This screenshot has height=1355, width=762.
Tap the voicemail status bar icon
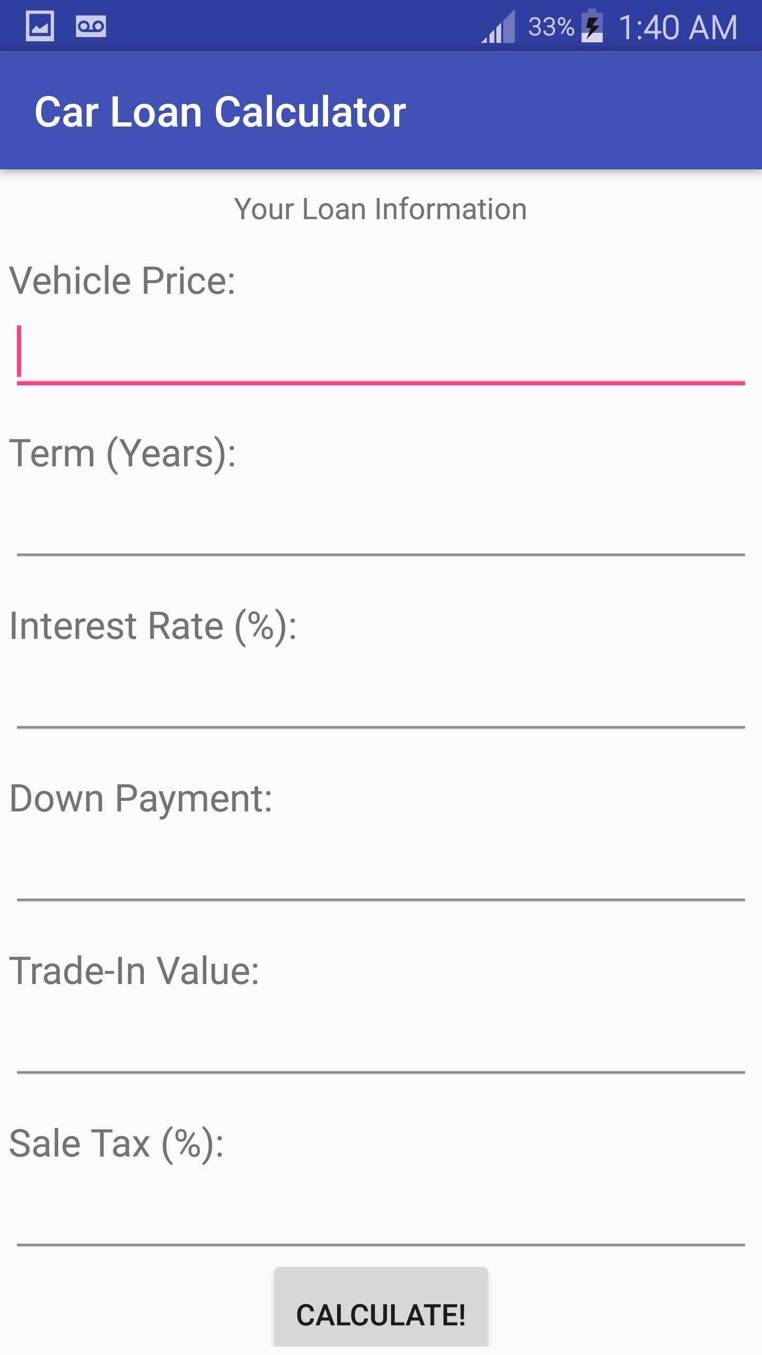tap(90, 26)
